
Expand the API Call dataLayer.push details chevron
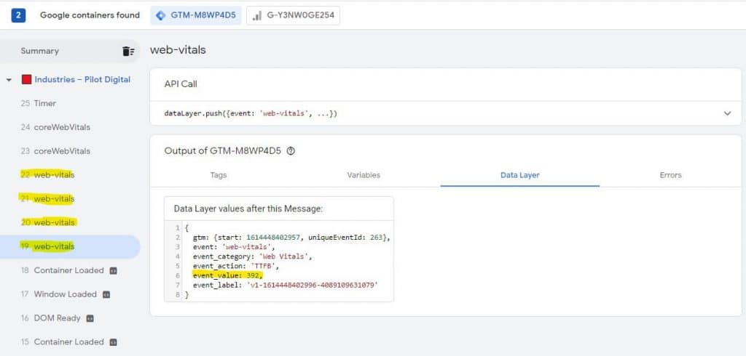tap(727, 113)
